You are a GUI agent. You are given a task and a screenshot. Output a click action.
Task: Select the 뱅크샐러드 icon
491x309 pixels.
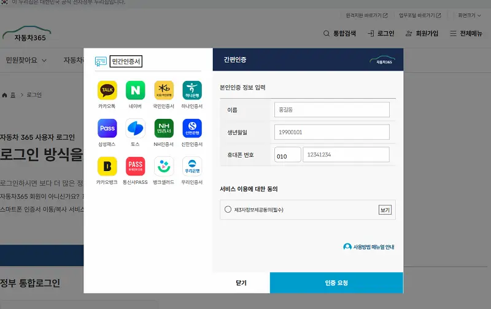click(164, 166)
